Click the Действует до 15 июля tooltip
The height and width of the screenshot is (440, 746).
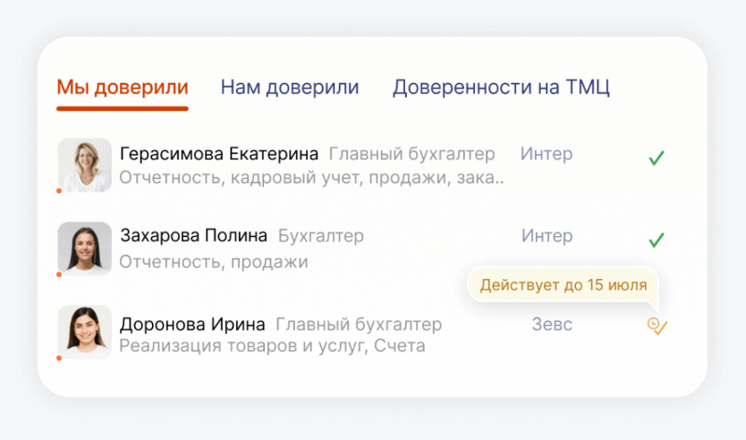point(563,286)
